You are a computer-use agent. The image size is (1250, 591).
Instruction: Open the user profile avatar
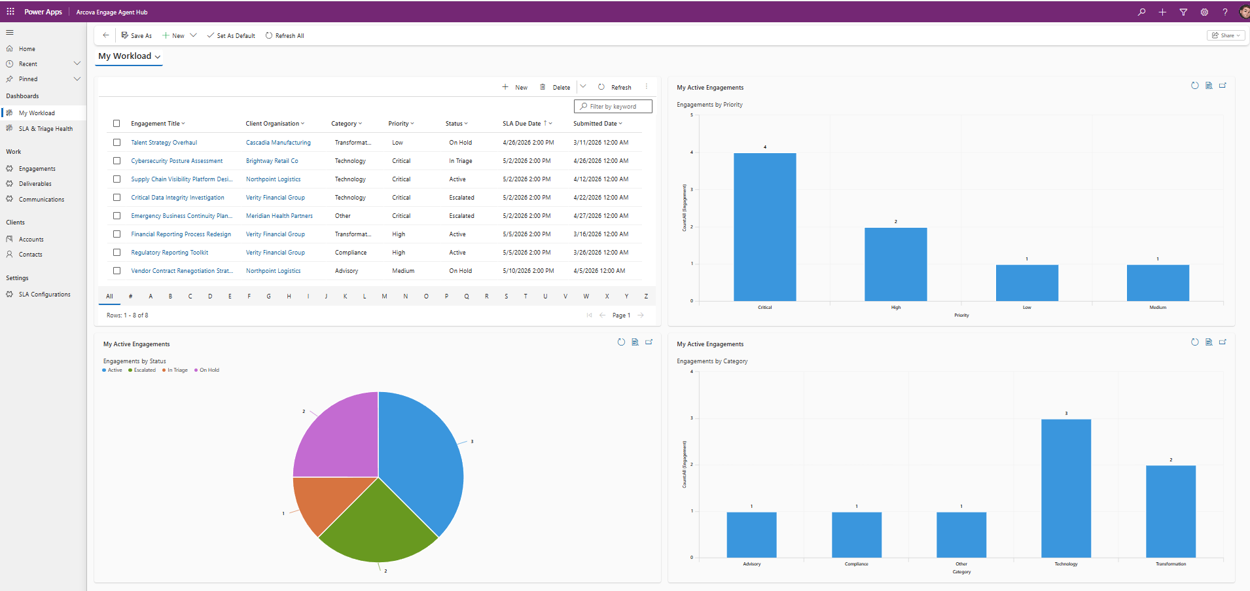click(1244, 12)
